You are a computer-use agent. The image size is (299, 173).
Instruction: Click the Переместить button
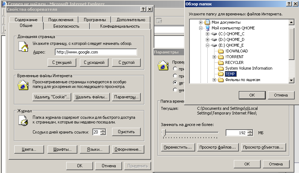(x=178, y=147)
